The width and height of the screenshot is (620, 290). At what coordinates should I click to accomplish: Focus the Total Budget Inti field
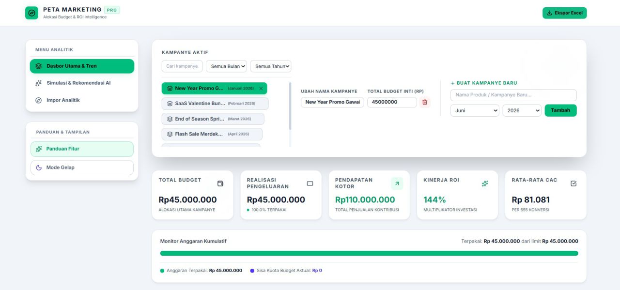(x=392, y=102)
